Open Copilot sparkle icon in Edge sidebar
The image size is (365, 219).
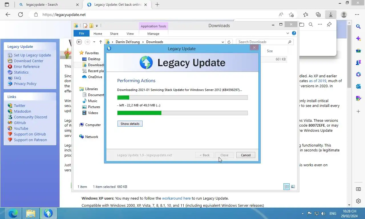[x=358, y=38]
